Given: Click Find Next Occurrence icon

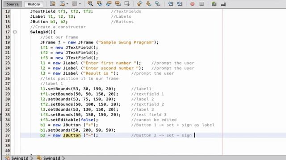Looking at the screenshot, I should pos(109,4).
